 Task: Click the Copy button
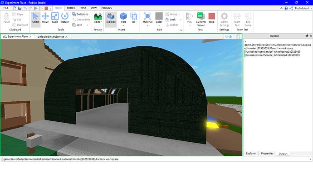(x=18, y=14)
